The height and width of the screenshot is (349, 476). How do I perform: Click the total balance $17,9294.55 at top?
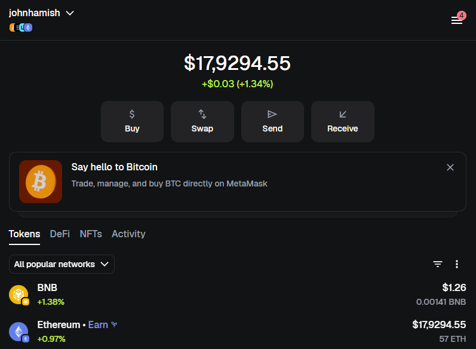pos(237,63)
